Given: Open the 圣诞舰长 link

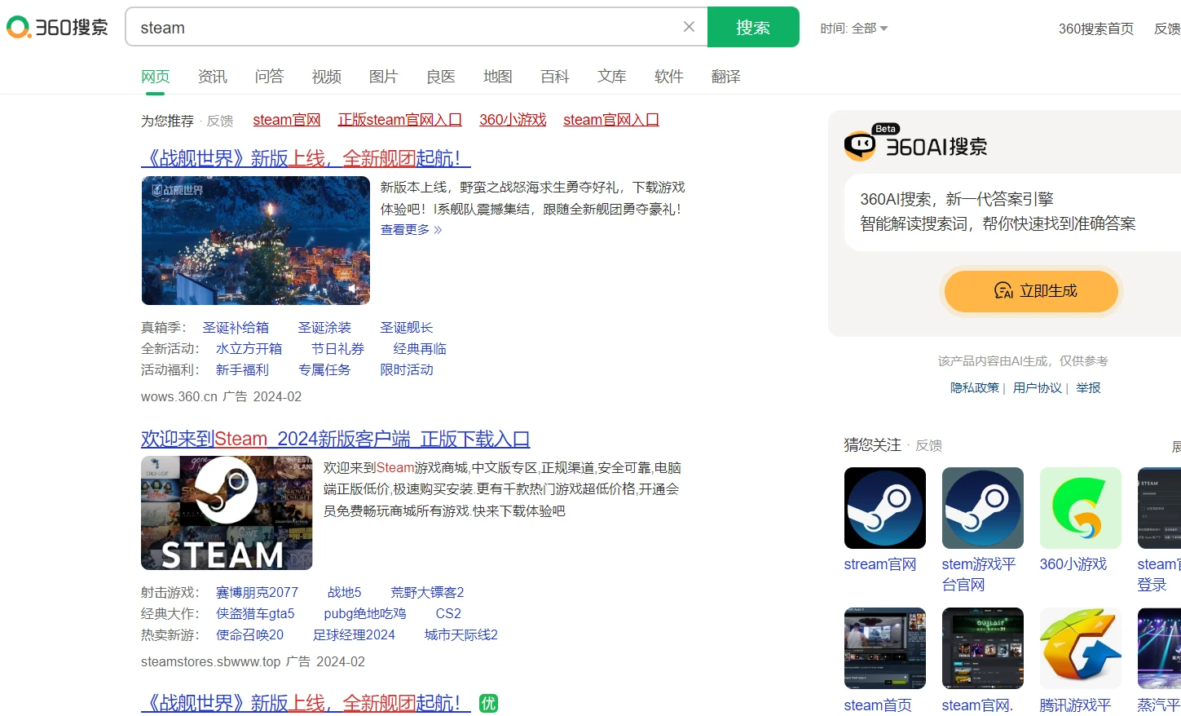Looking at the screenshot, I should click(x=407, y=327).
